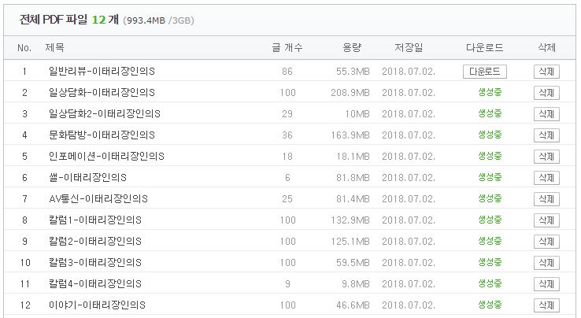Click the 46.6MB size value
This screenshot has height=318, width=581.
pyautogui.click(x=353, y=305)
